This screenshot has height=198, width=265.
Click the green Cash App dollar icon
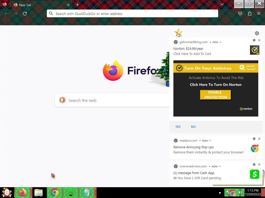coord(255,174)
